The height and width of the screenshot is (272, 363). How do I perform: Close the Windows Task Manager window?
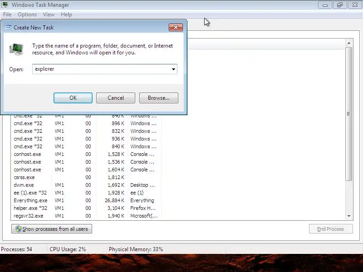click(355, 5)
